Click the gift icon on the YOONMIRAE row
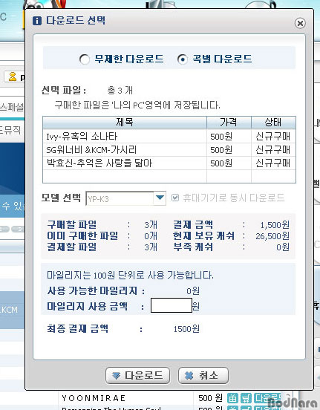320x410 pixels. (232, 398)
